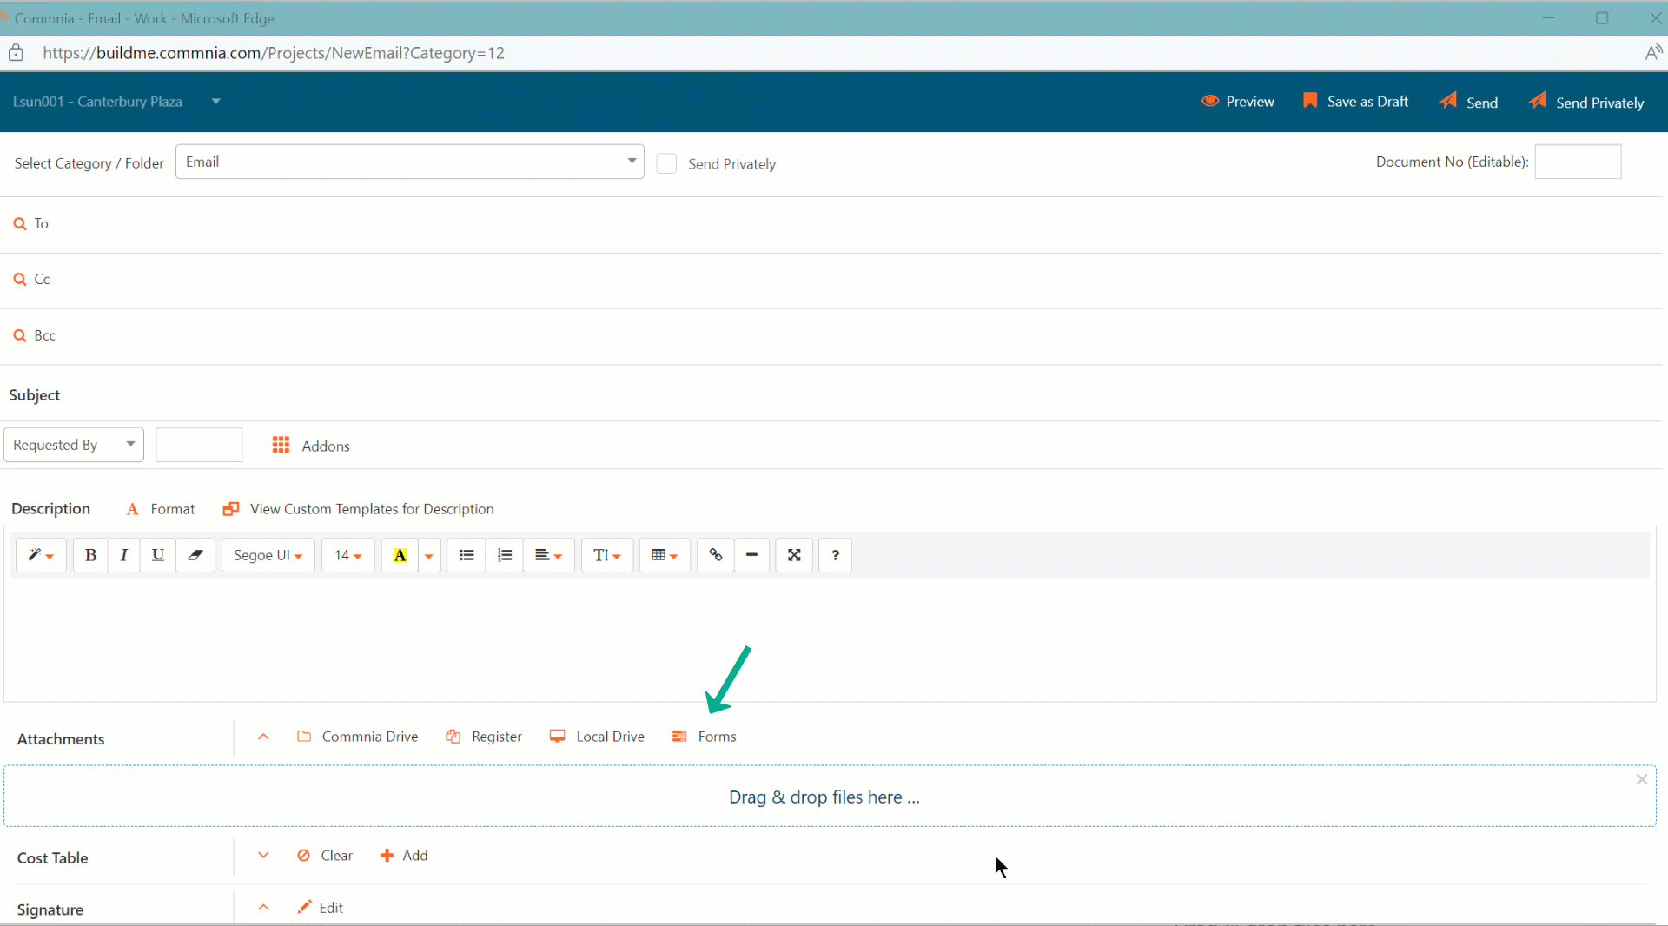Insert an unordered bullet list
Viewport: 1668px width, 926px height.
pyautogui.click(x=467, y=555)
